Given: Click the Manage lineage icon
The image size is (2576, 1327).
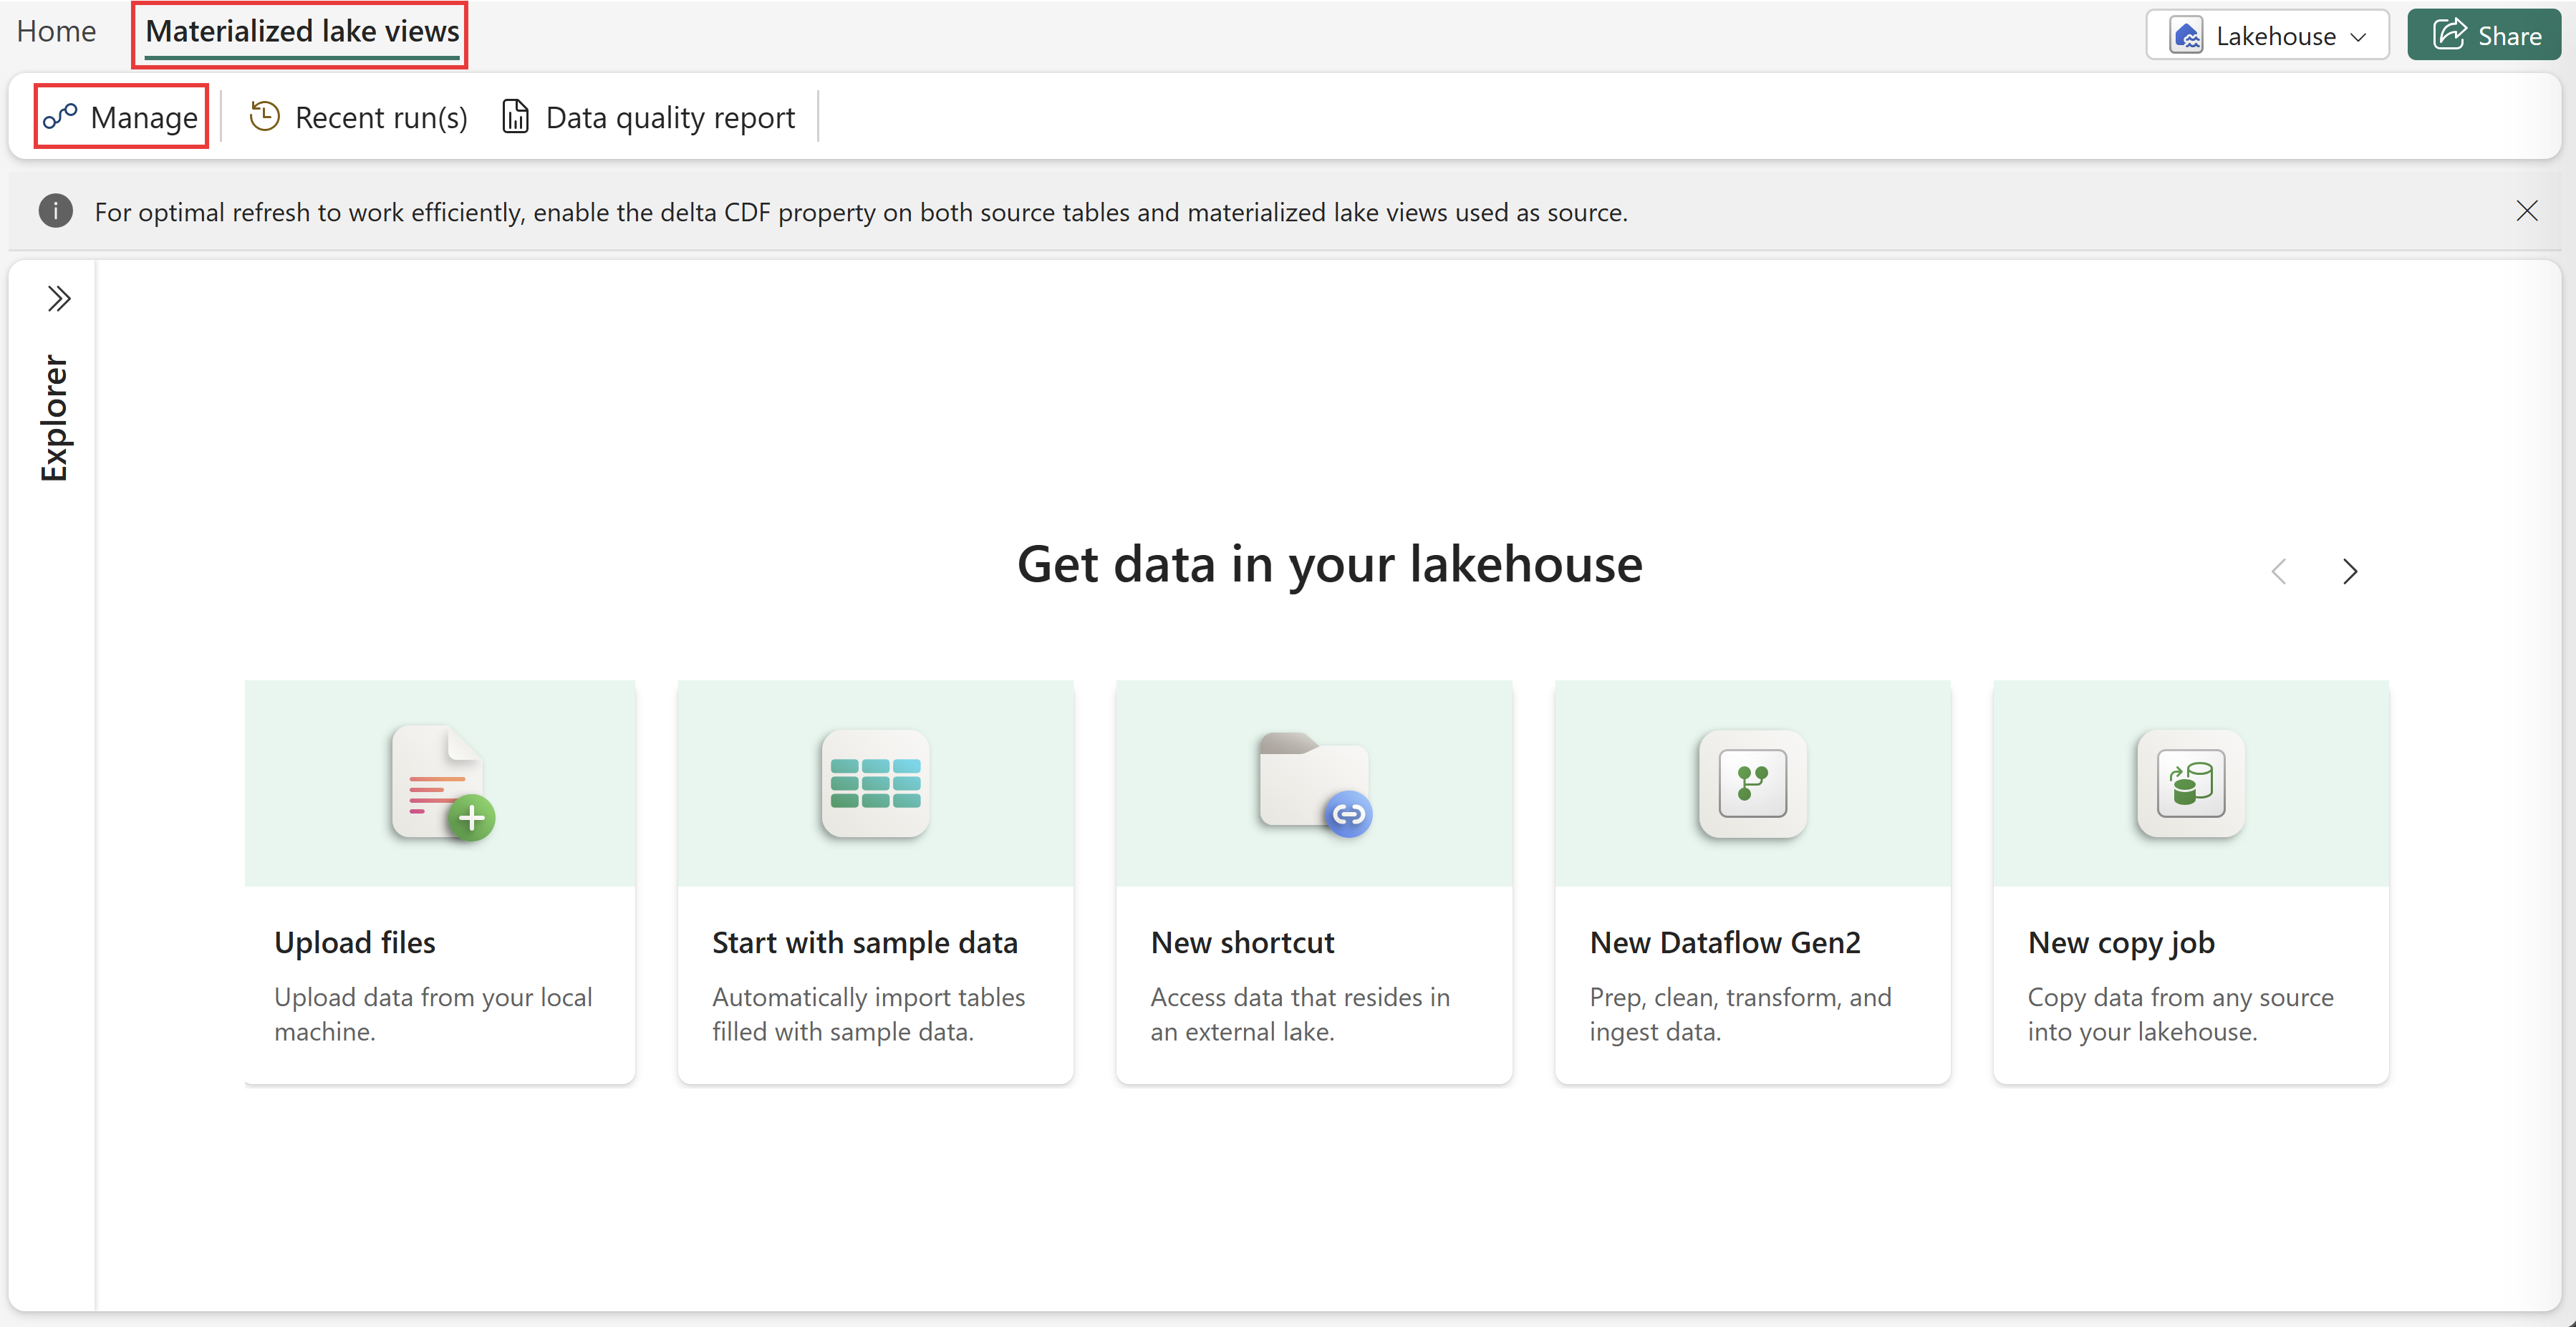Looking at the screenshot, I should pos(60,117).
